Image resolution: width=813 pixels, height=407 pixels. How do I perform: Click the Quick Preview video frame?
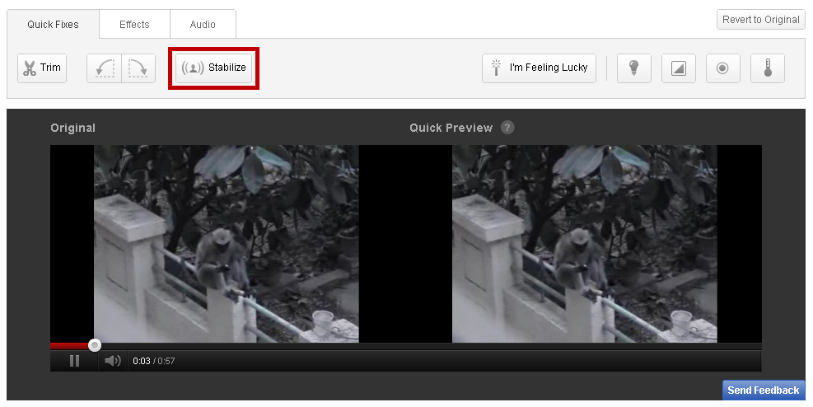[x=584, y=244]
